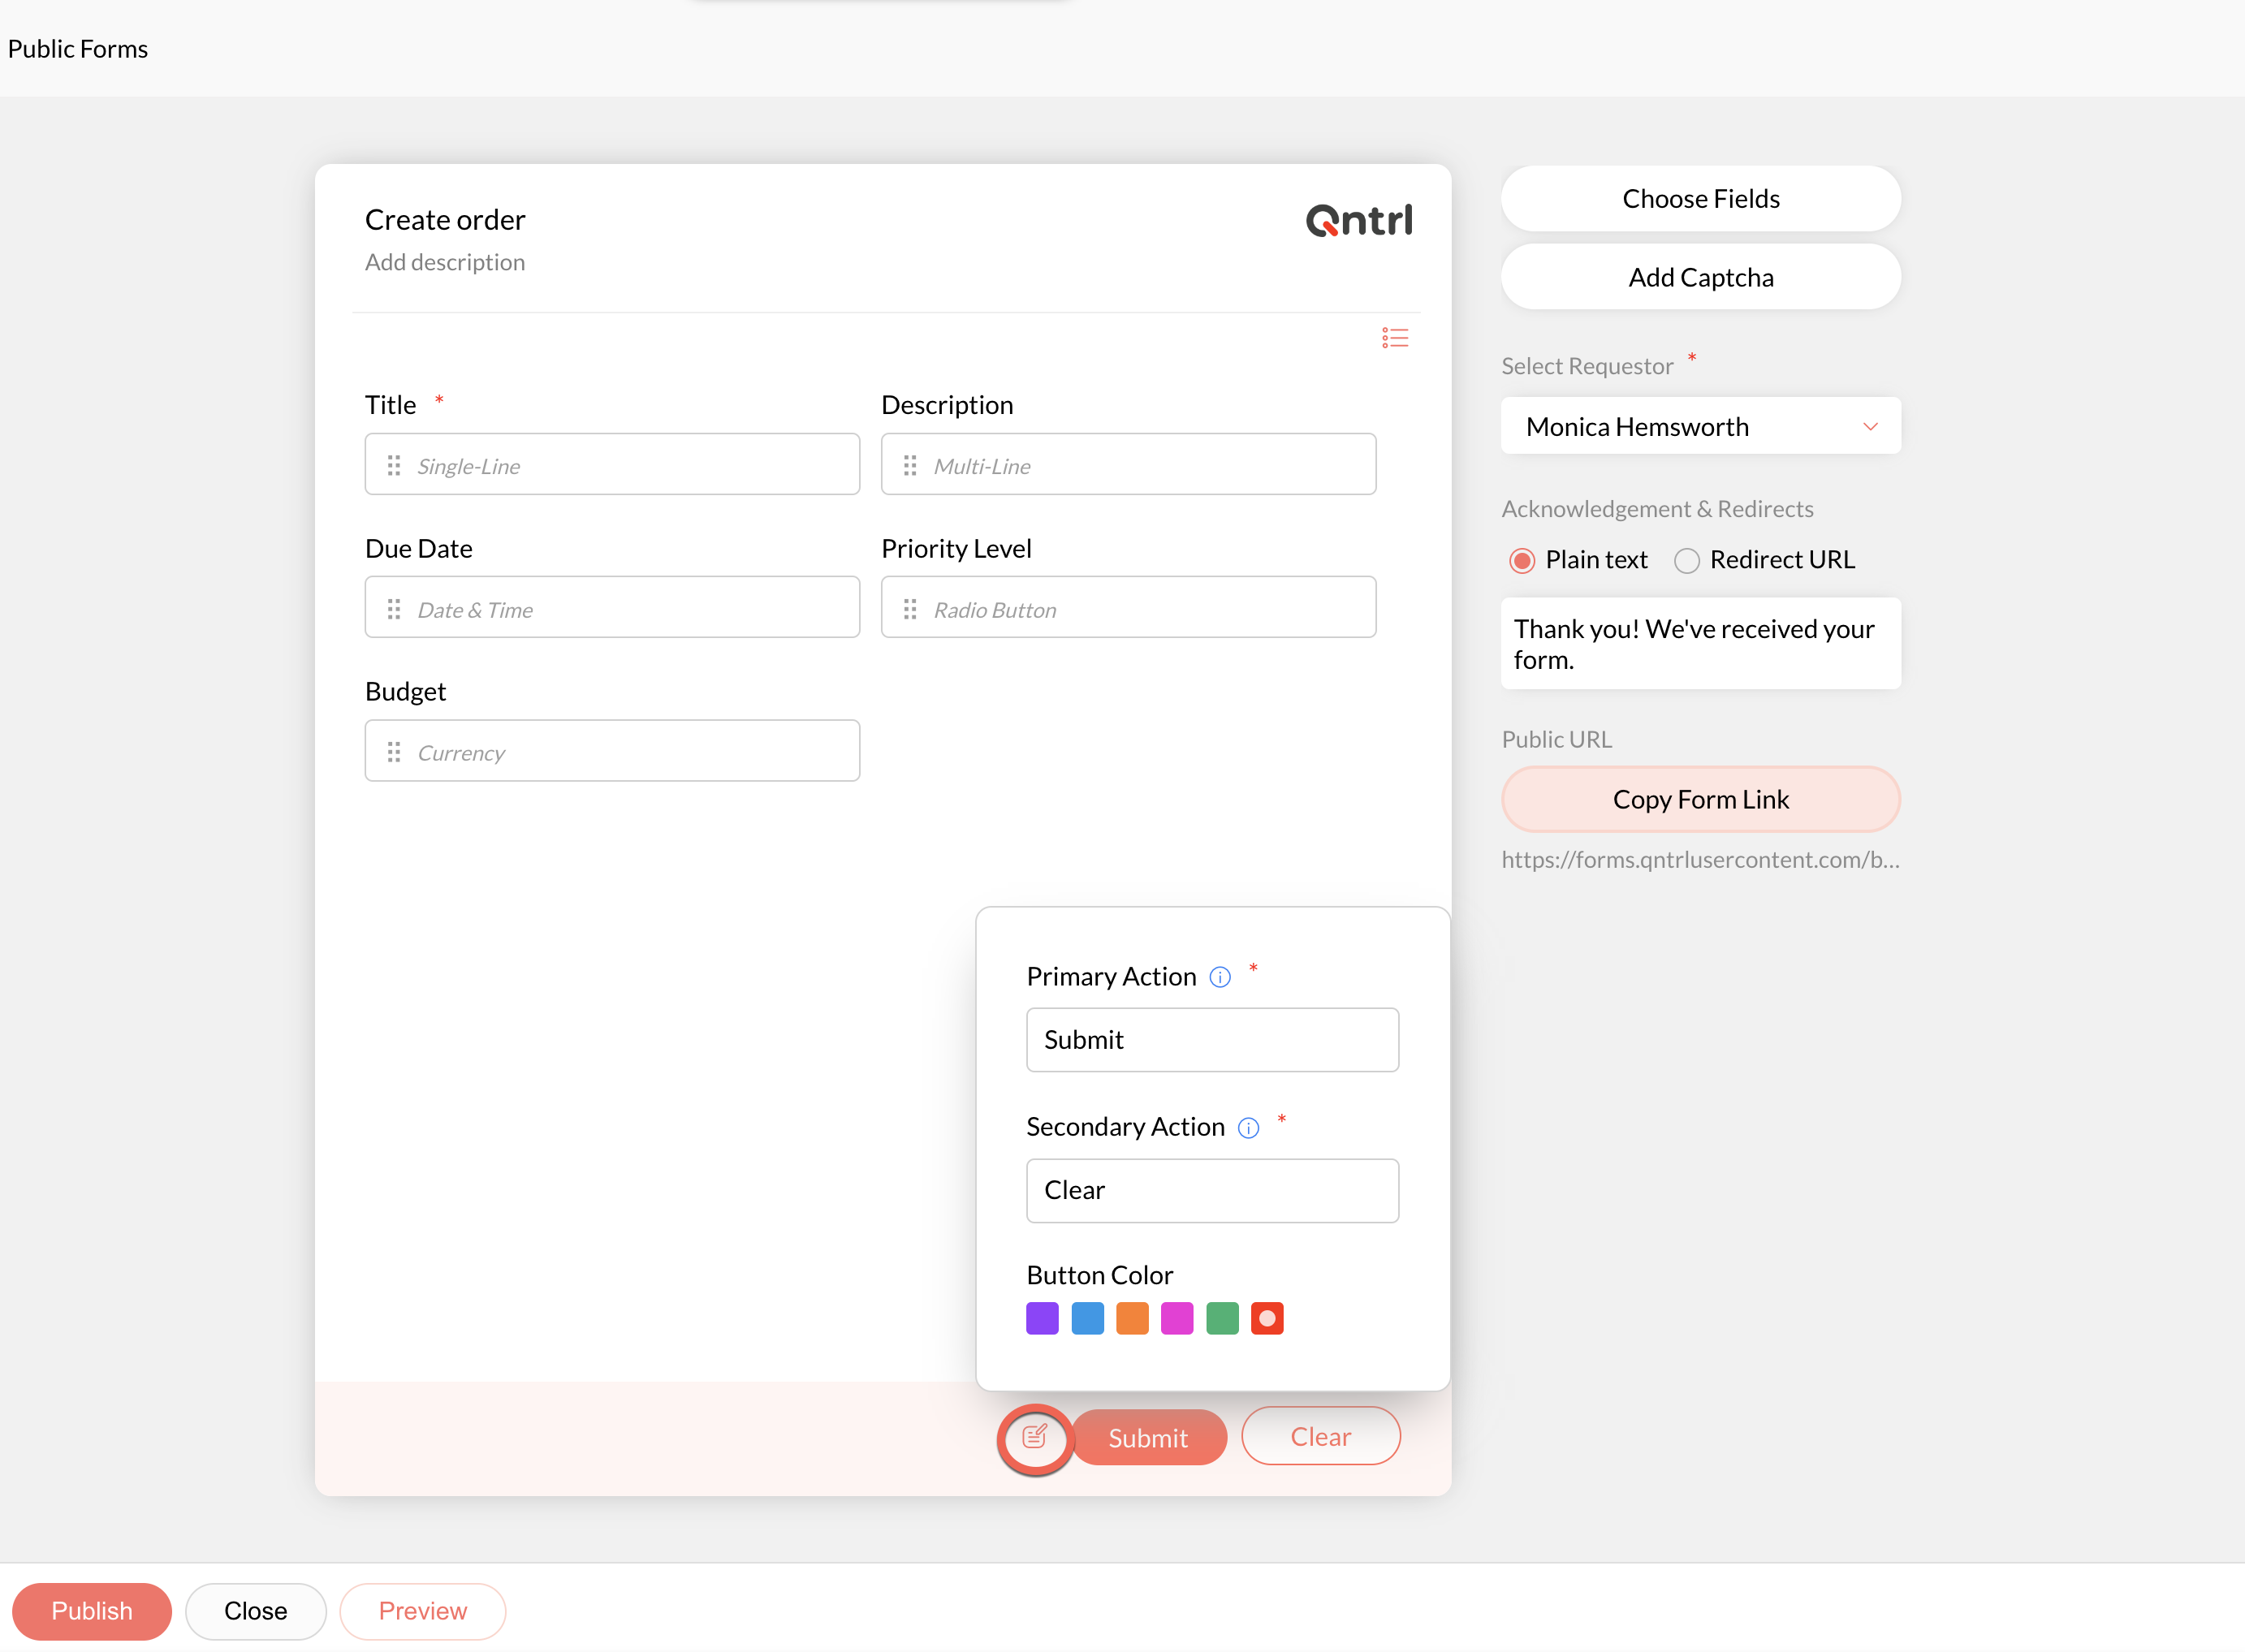Click the list layout icon above the fields
2245x1652 pixels.
pyautogui.click(x=1394, y=338)
